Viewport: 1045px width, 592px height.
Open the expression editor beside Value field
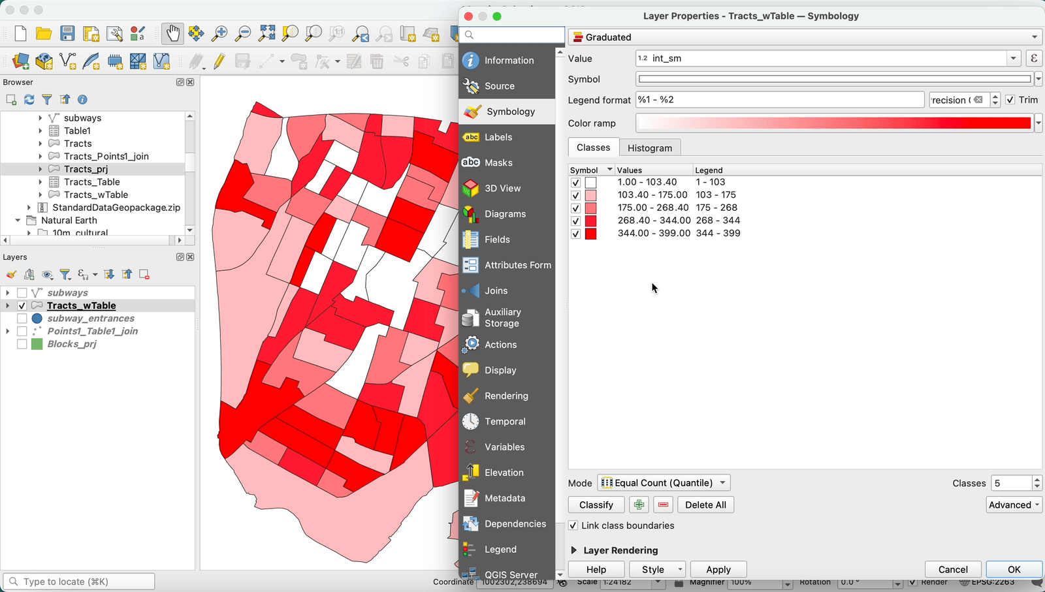[1033, 58]
